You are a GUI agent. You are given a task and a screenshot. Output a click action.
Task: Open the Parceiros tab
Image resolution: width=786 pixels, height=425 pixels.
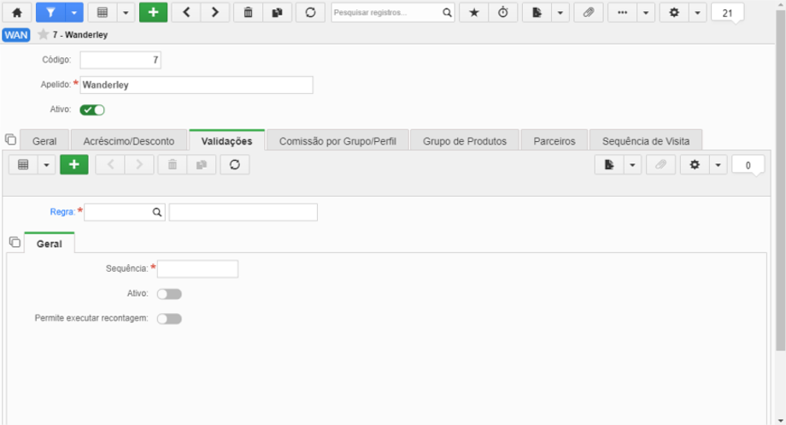pos(554,141)
